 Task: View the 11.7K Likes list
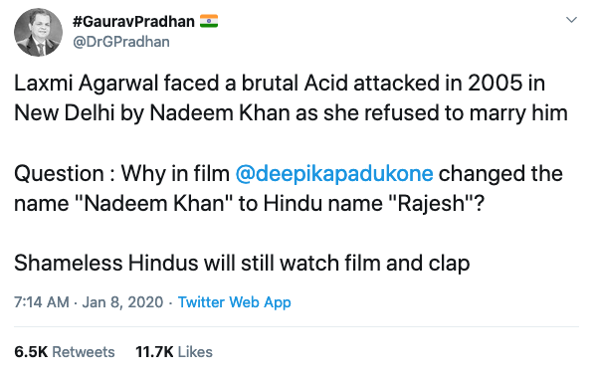point(174,352)
